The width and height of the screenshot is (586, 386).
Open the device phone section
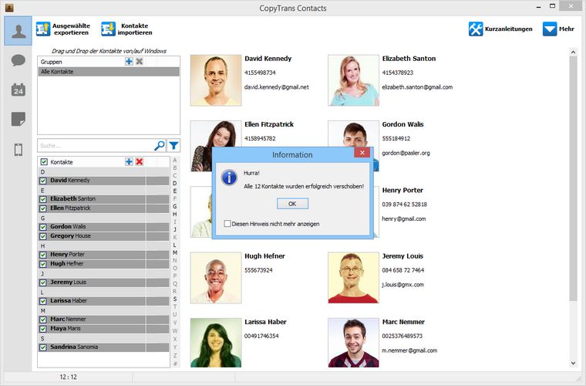(19, 150)
